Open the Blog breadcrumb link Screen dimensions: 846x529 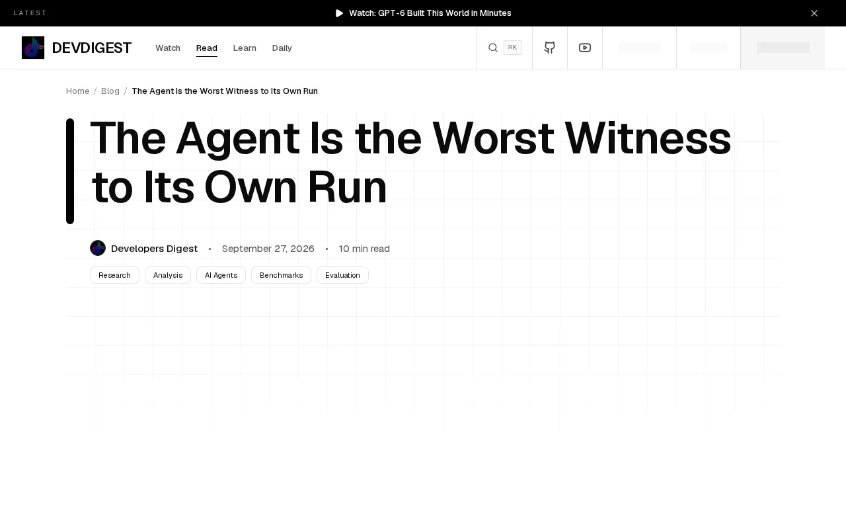click(110, 91)
